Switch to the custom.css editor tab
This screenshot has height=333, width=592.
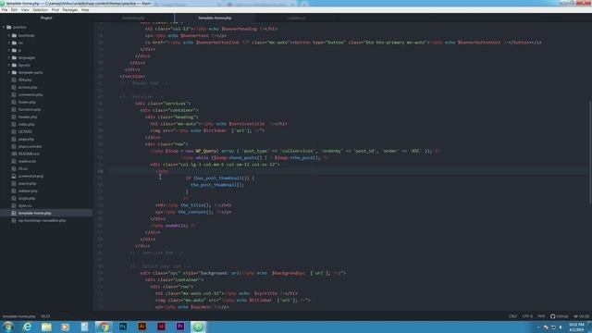tap(296, 18)
